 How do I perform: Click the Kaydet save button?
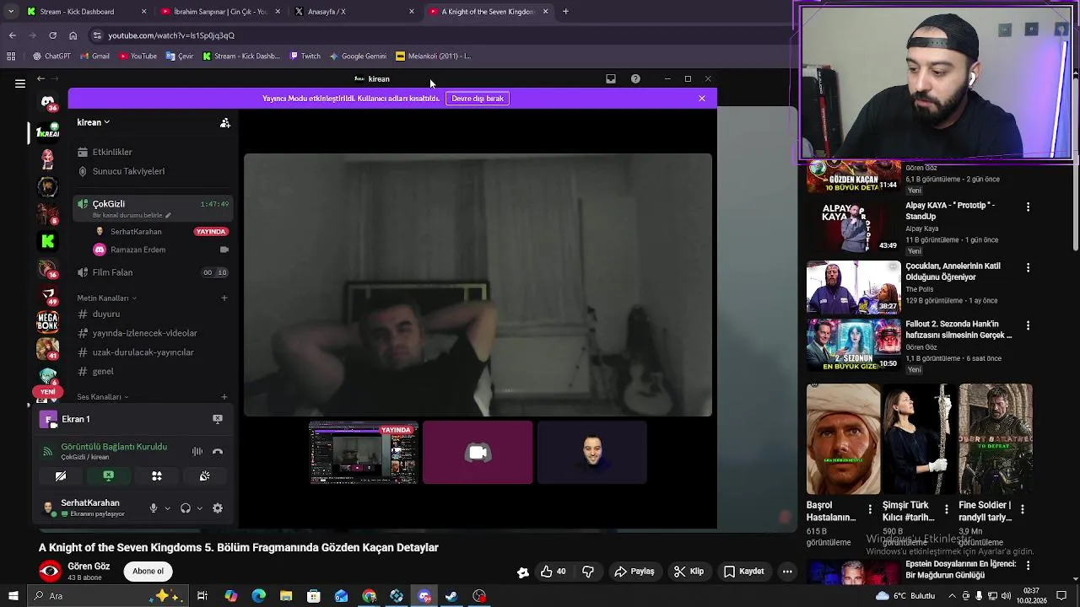[744, 572]
